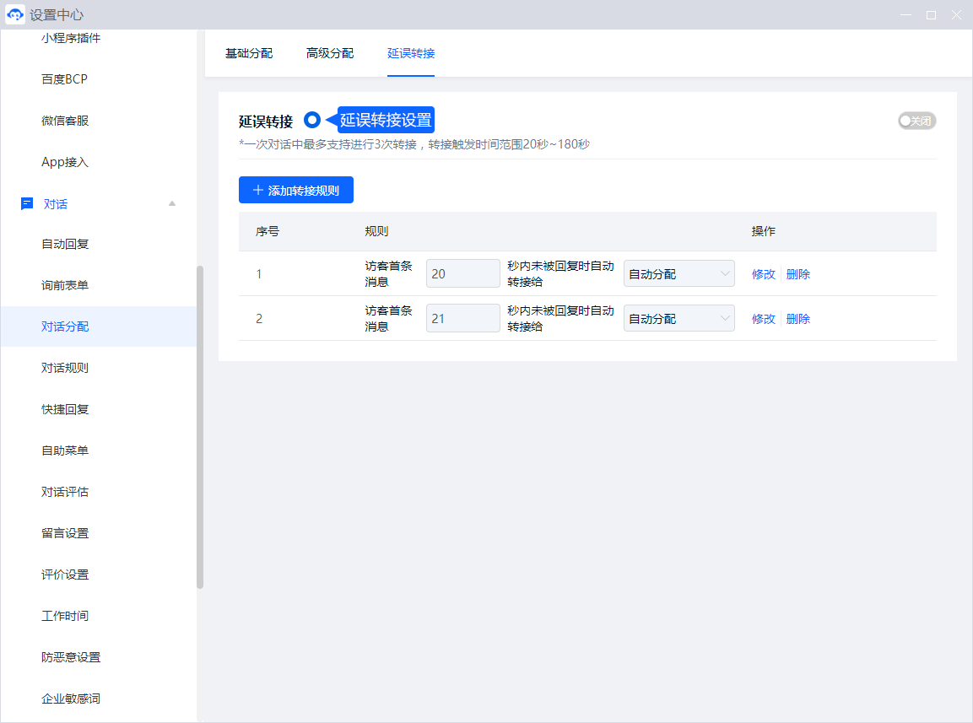973x723 pixels.
Task: Open 微信客服 in the sidebar
Action: 65,121
